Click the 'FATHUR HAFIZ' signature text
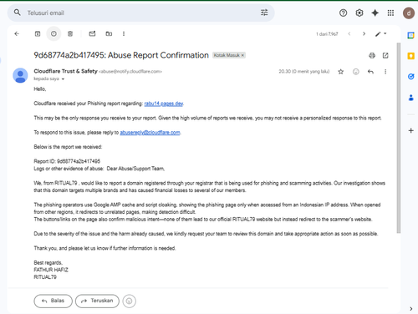This screenshot has height=314, width=418. [51, 270]
